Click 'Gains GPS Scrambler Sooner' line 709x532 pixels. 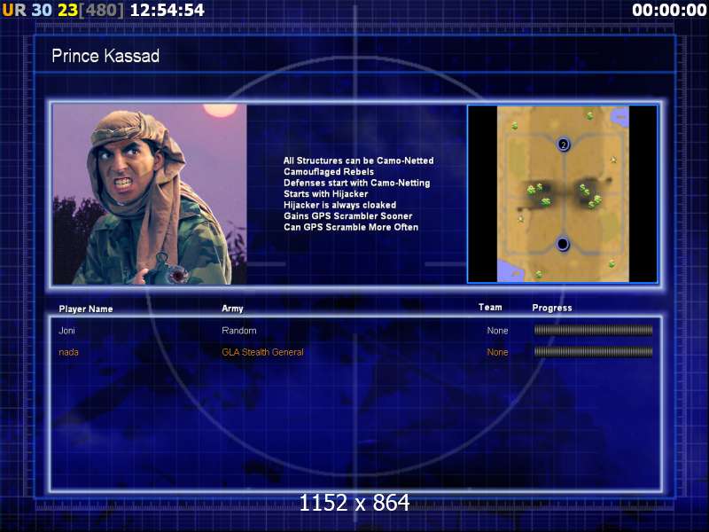(347, 215)
